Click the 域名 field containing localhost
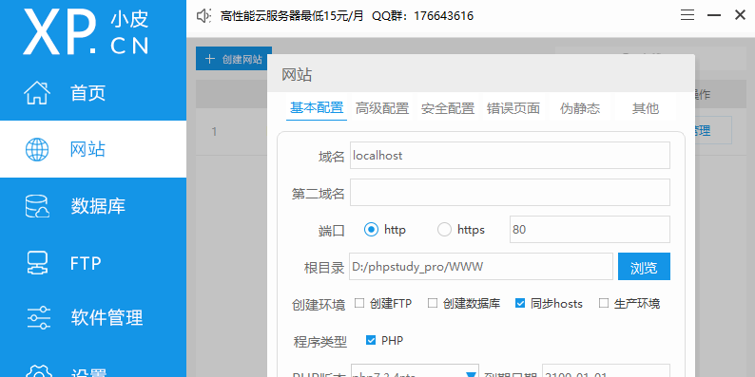The image size is (755, 377). point(510,156)
